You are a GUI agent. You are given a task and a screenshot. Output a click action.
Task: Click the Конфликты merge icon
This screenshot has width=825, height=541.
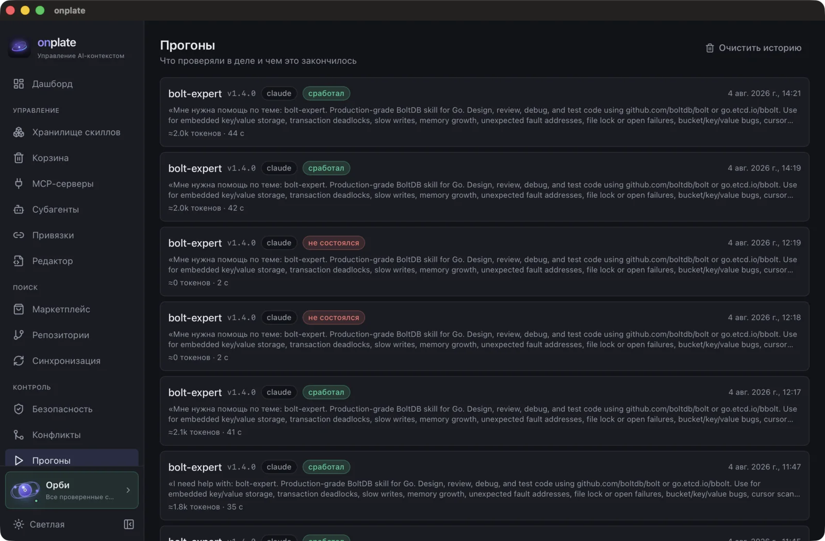pos(19,435)
